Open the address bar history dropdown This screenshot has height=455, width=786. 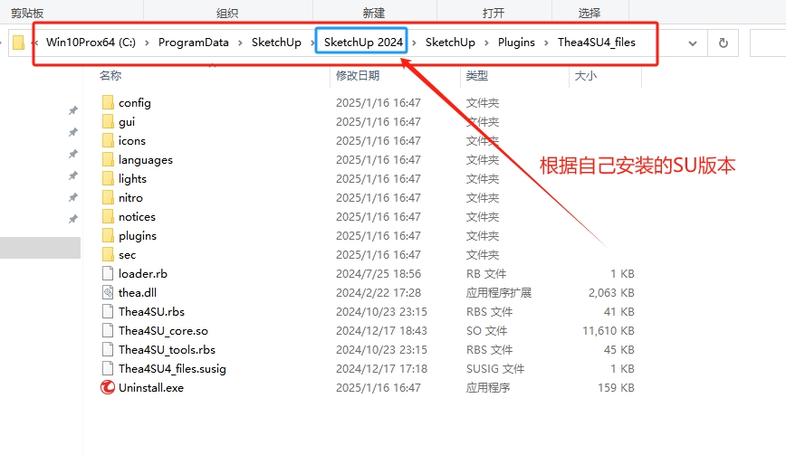click(x=693, y=43)
